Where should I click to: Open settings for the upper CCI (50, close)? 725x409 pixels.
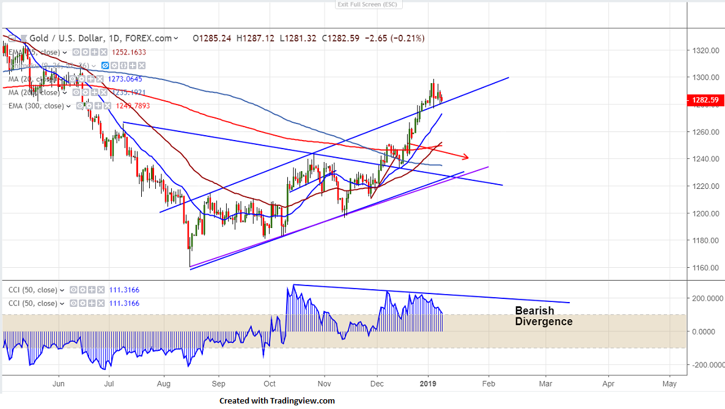(x=83, y=290)
